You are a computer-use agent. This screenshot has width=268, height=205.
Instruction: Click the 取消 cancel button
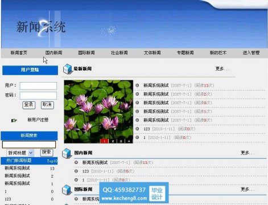pyautogui.click(x=47, y=105)
